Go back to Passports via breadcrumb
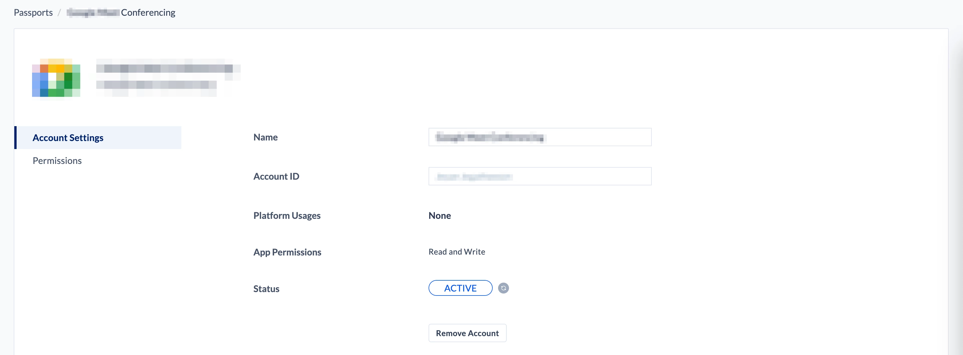 click(33, 12)
